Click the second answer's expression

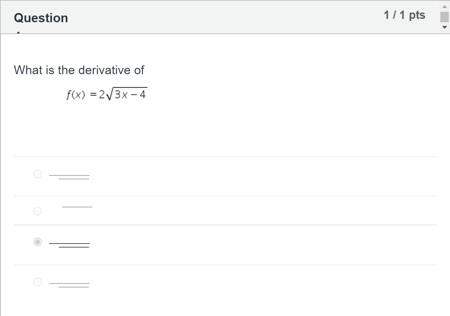77,207
